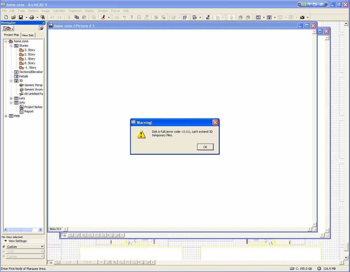350x272 pixels.
Task: Click the Pan hand icon in bottom bar
Action: click(x=127, y=262)
